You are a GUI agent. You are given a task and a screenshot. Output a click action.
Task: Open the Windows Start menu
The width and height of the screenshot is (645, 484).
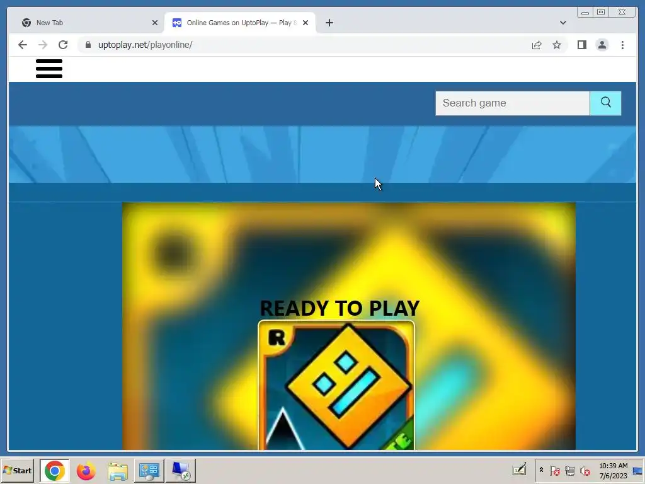coord(17,470)
